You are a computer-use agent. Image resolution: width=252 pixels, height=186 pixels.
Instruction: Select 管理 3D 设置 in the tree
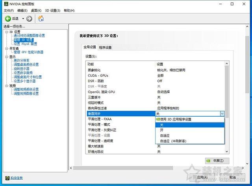coord(24,40)
